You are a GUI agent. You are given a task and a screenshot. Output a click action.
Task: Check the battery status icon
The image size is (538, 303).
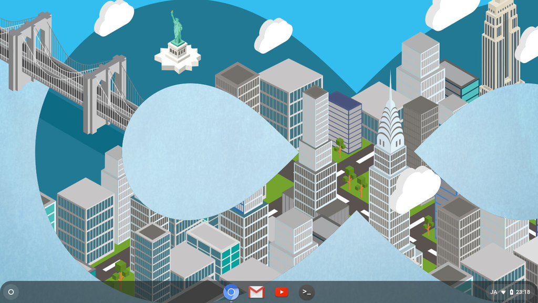click(x=511, y=292)
